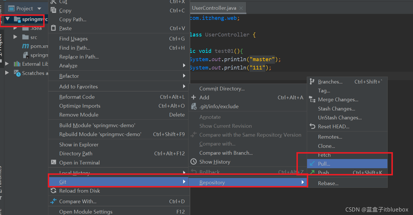Select Rebuild Module 'springmvc-demo'
The width and height of the screenshot is (413, 215).
119,134
